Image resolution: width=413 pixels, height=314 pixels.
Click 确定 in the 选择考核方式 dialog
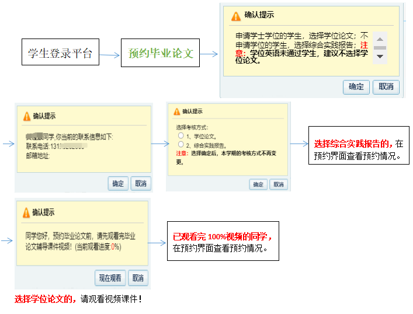pyautogui.click(x=258, y=184)
